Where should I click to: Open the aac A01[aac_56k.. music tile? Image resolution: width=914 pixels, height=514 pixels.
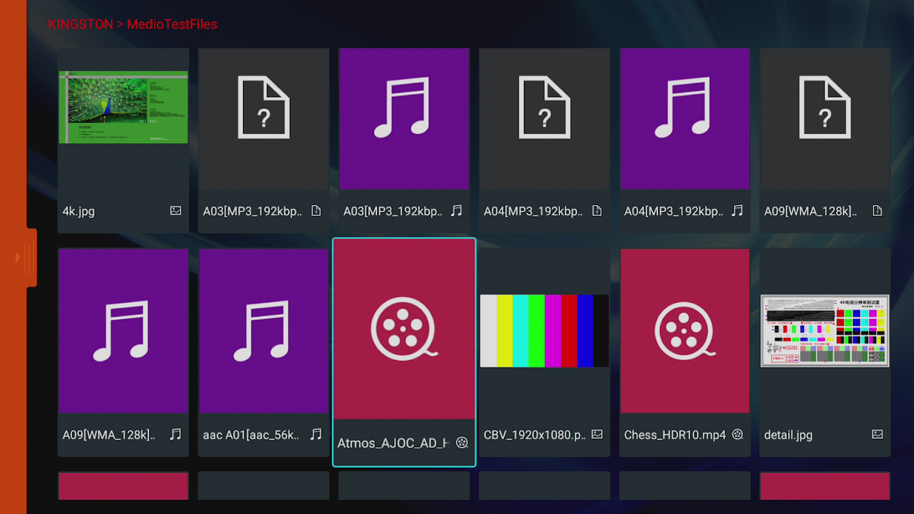click(264, 331)
